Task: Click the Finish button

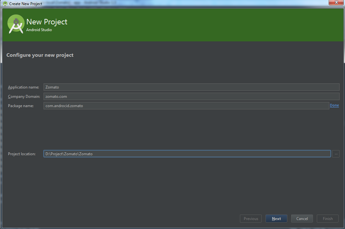Action: (x=328, y=219)
